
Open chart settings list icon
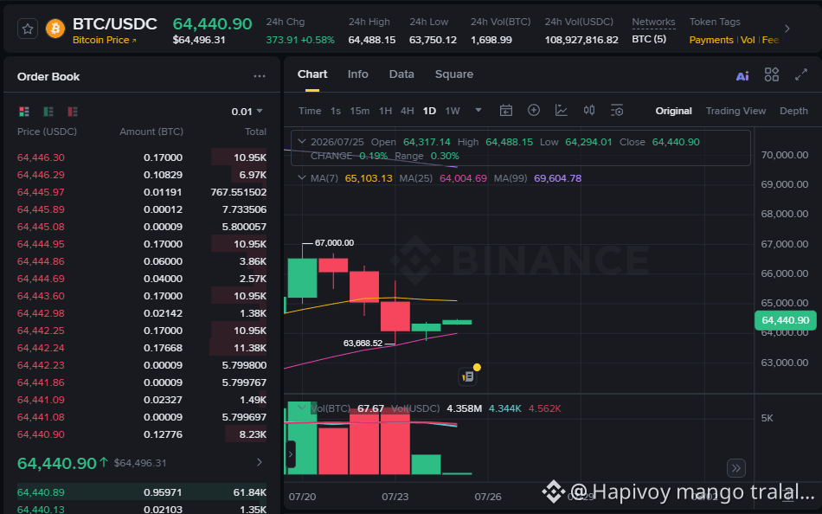click(617, 110)
